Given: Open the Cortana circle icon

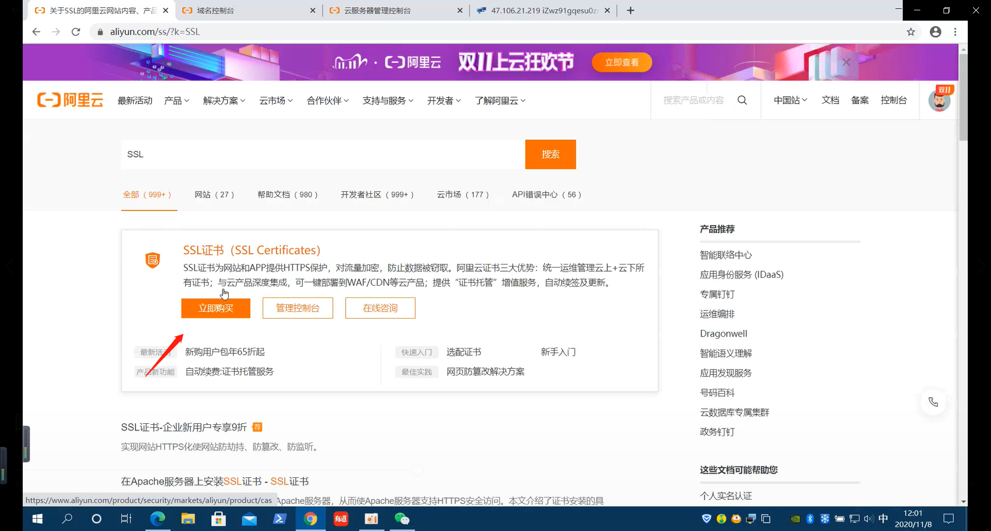Looking at the screenshot, I should click(97, 519).
